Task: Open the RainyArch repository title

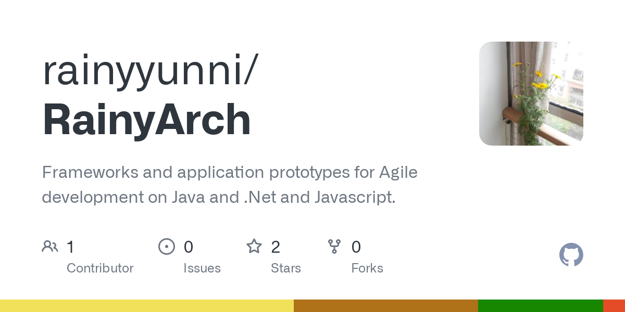Action: coord(146,121)
